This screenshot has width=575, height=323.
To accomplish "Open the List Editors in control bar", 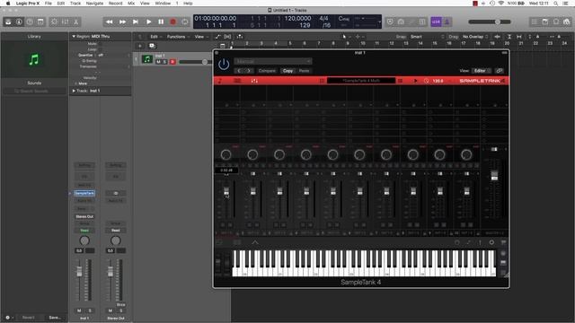I will [535, 22].
